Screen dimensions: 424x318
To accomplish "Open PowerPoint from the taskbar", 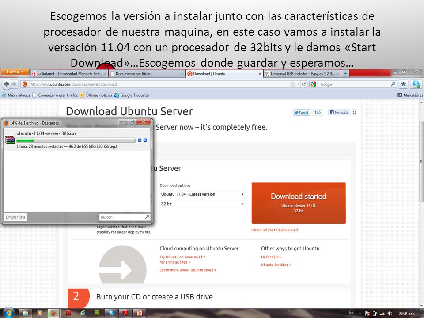I will [140, 313].
